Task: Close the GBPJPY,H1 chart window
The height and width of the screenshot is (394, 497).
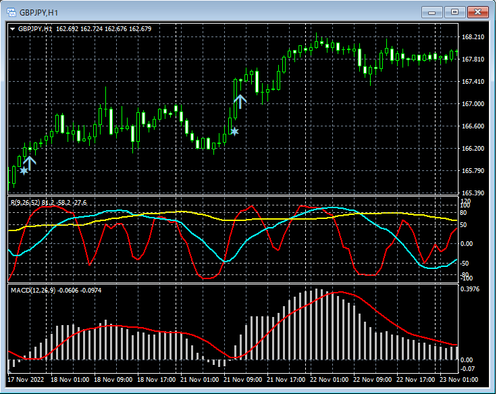Action: (x=477, y=12)
